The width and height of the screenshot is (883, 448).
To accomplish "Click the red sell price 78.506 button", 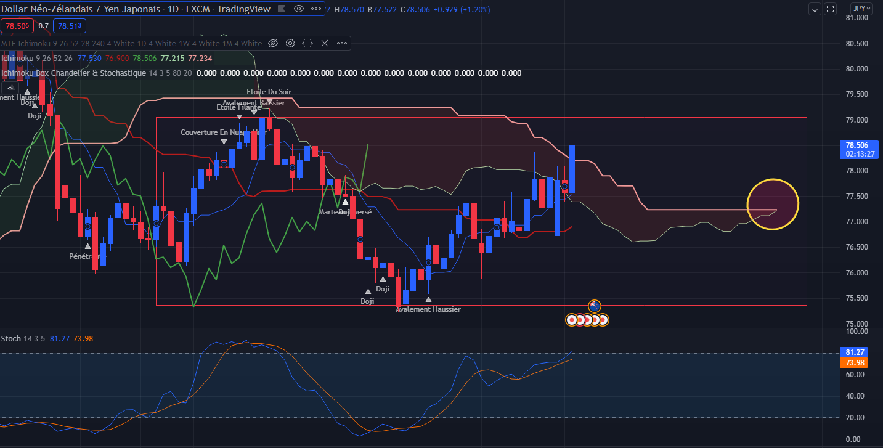I will pyautogui.click(x=18, y=26).
